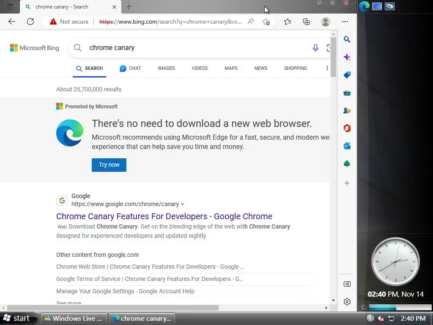Select chrome canary taskbar button
Screen dimensions: 433x325
point(142,318)
